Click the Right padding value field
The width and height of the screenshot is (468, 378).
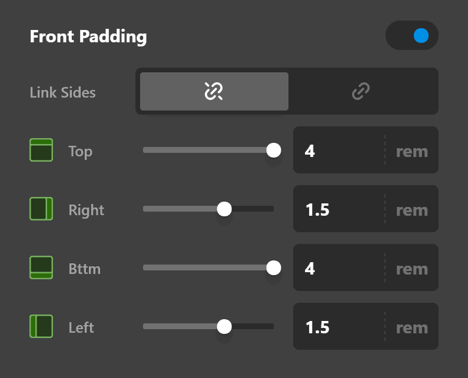(x=338, y=210)
